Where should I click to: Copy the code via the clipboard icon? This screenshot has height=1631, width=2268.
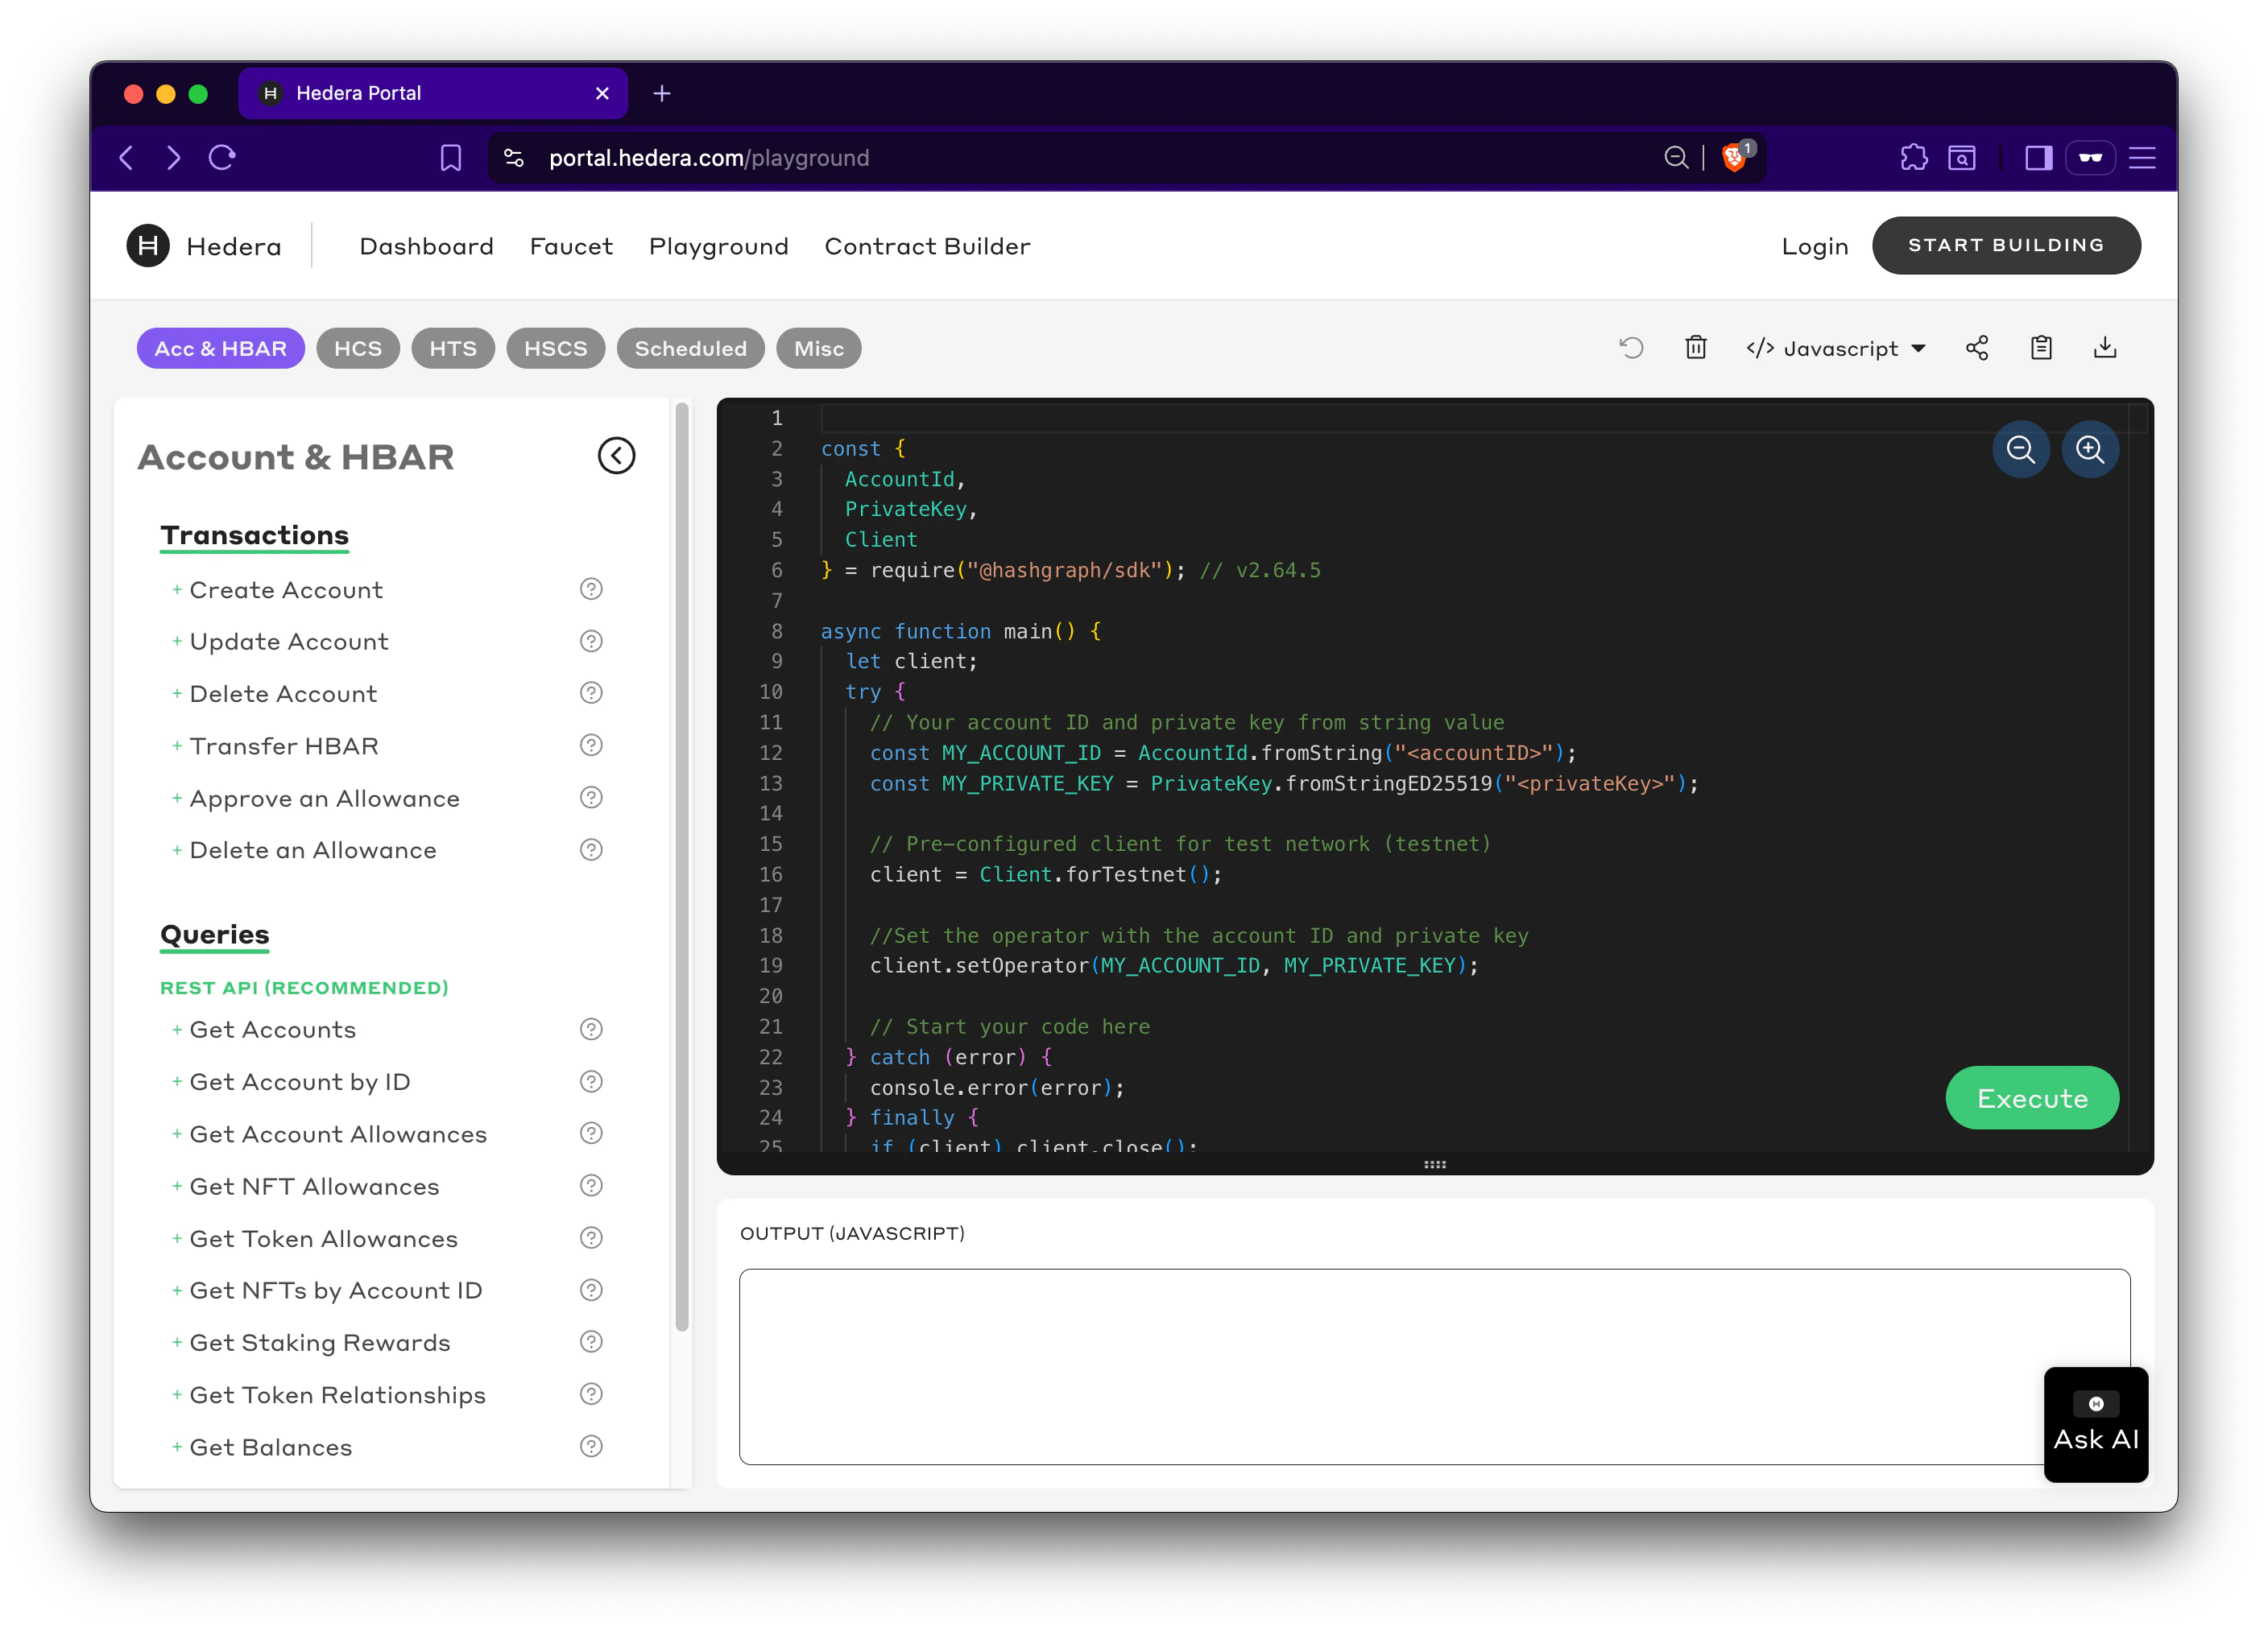click(2041, 348)
